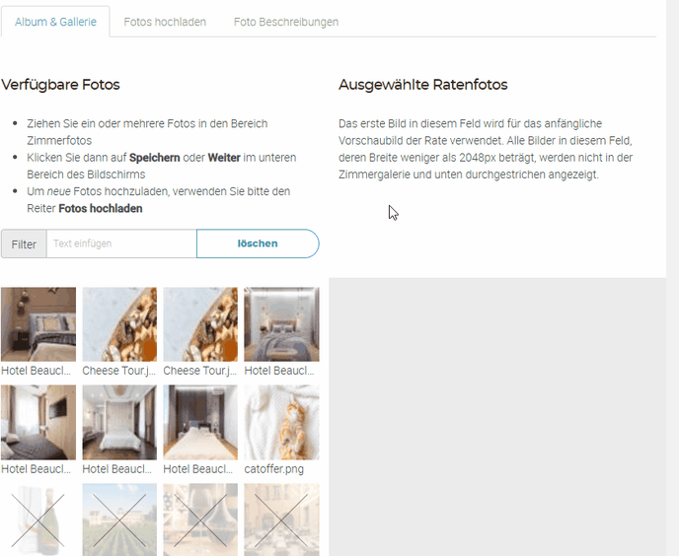The width and height of the screenshot is (679, 556).
Task: Click the löschen button
Action: tap(258, 243)
